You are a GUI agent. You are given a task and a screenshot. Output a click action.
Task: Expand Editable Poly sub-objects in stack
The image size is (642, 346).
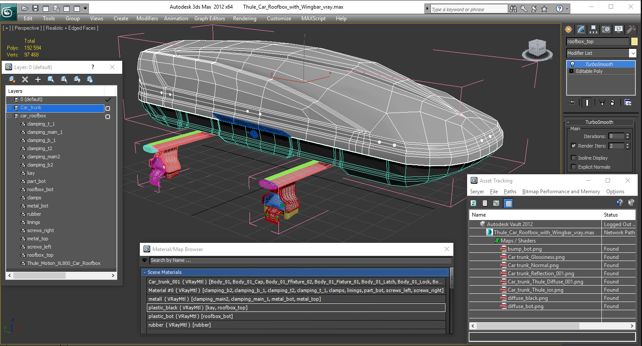click(x=572, y=71)
